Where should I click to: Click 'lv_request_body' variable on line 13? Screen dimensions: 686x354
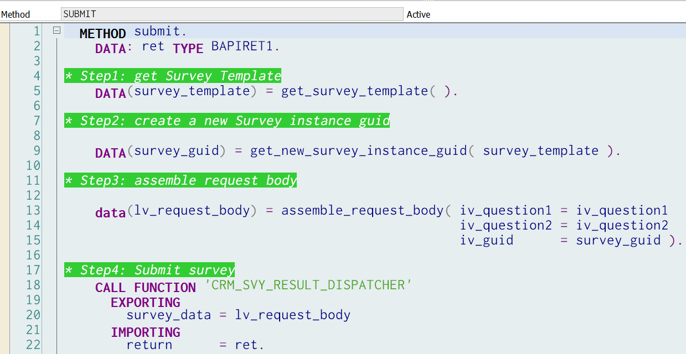pyautogui.click(x=192, y=211)
